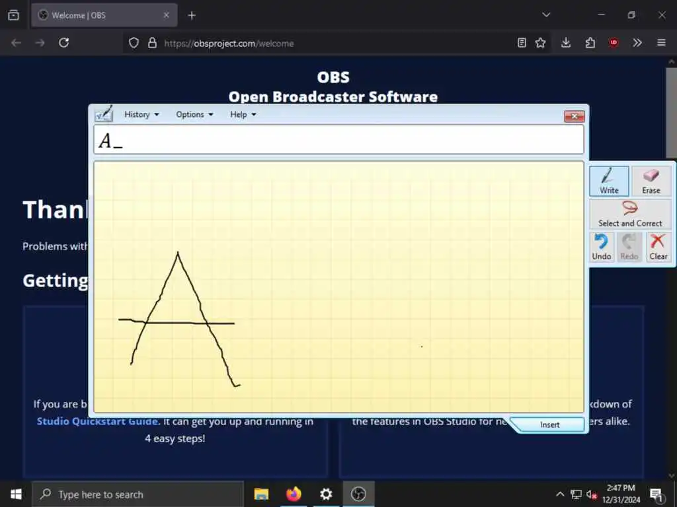
Task: Click muted volume tray icon
Action: (x=592, y=494)
